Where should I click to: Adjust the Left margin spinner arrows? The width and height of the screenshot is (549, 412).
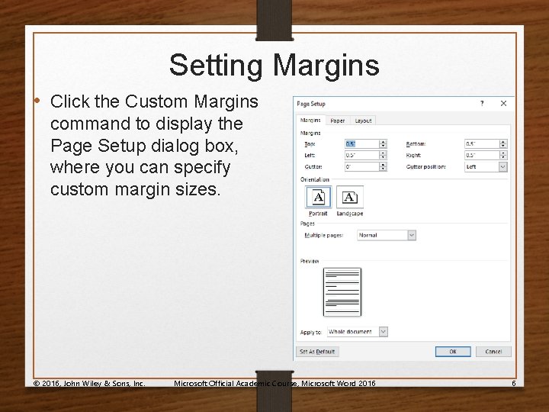(x=383, y=155)
